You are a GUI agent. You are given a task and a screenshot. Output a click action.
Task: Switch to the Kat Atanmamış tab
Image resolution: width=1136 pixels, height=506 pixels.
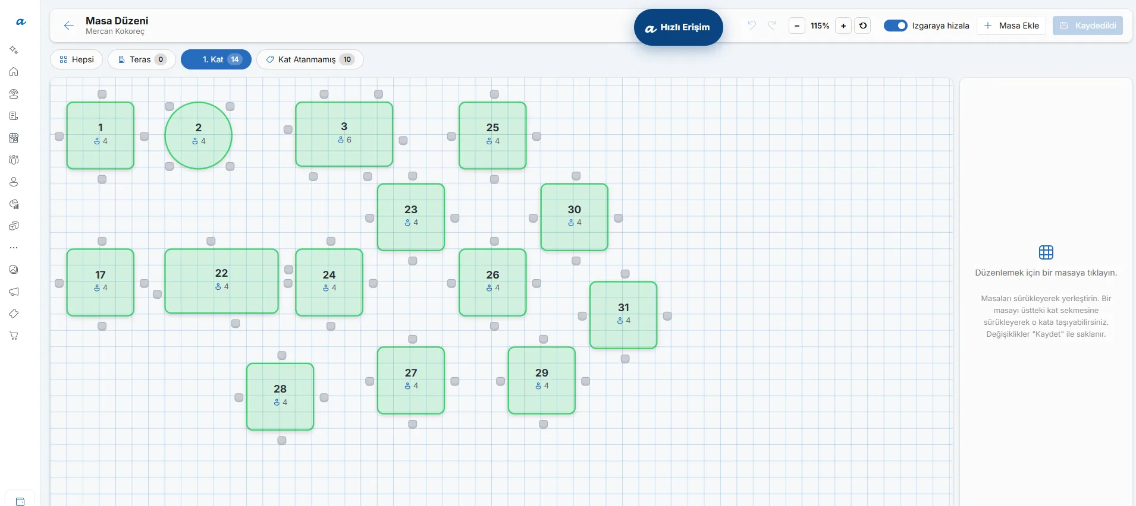point(310,59)
